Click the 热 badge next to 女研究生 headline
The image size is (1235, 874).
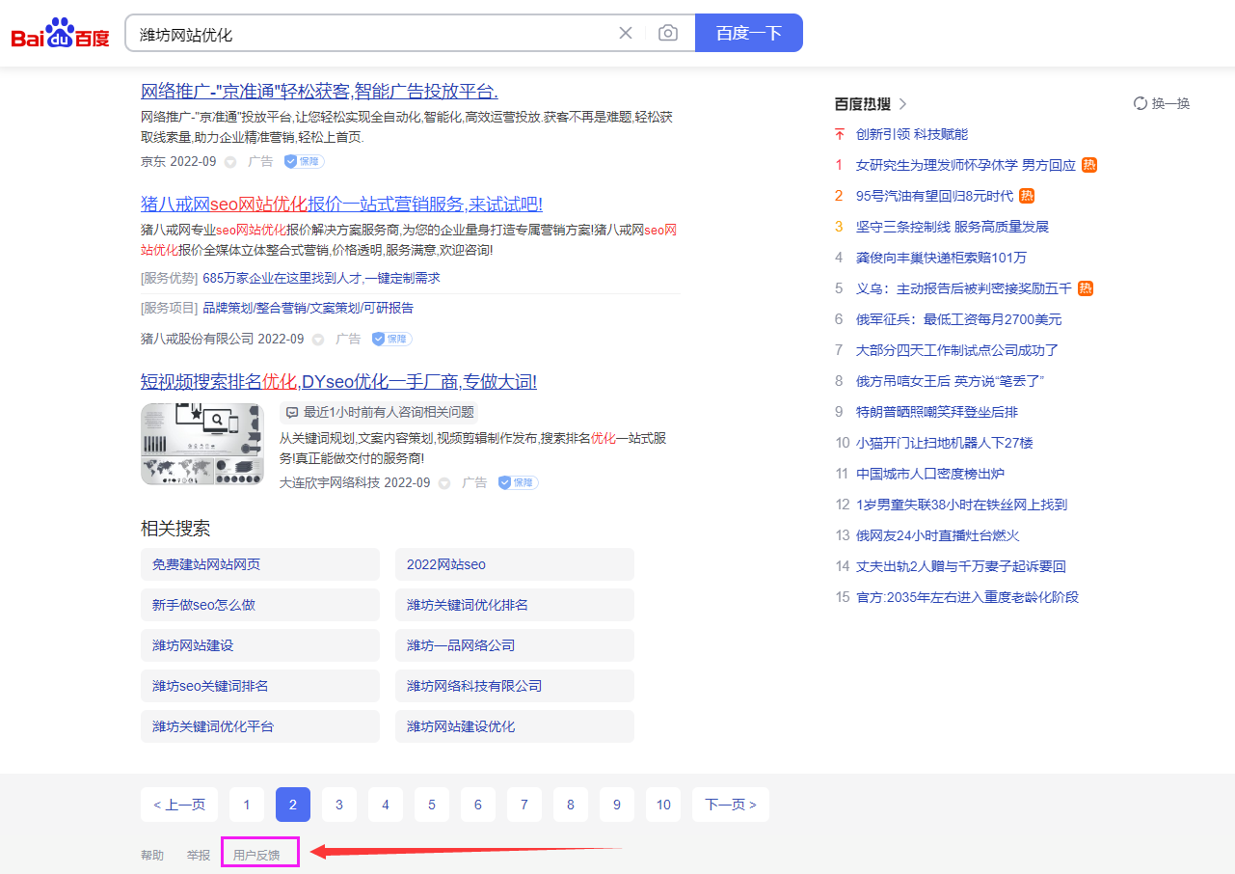tap(1089, 165)
